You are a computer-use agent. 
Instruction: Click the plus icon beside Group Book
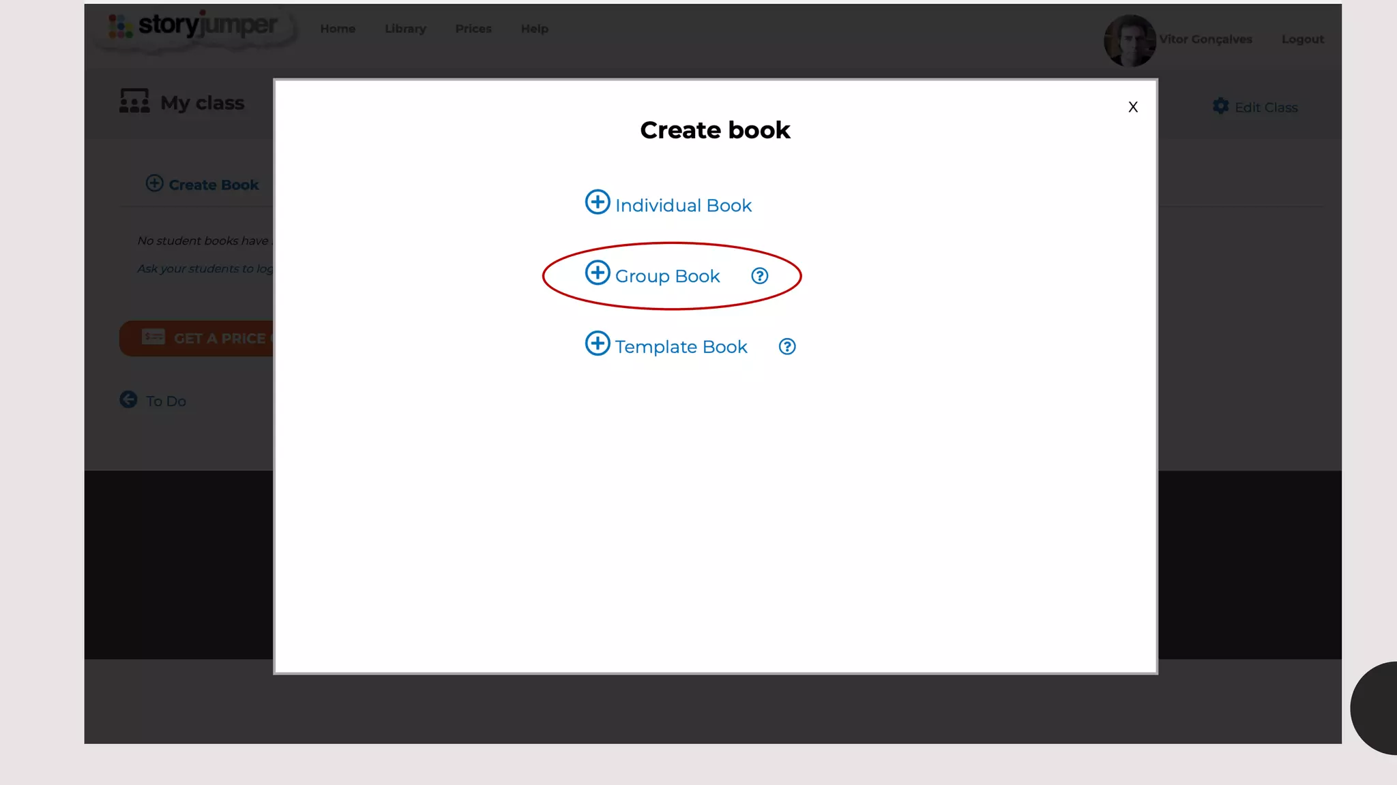[598, 273]
